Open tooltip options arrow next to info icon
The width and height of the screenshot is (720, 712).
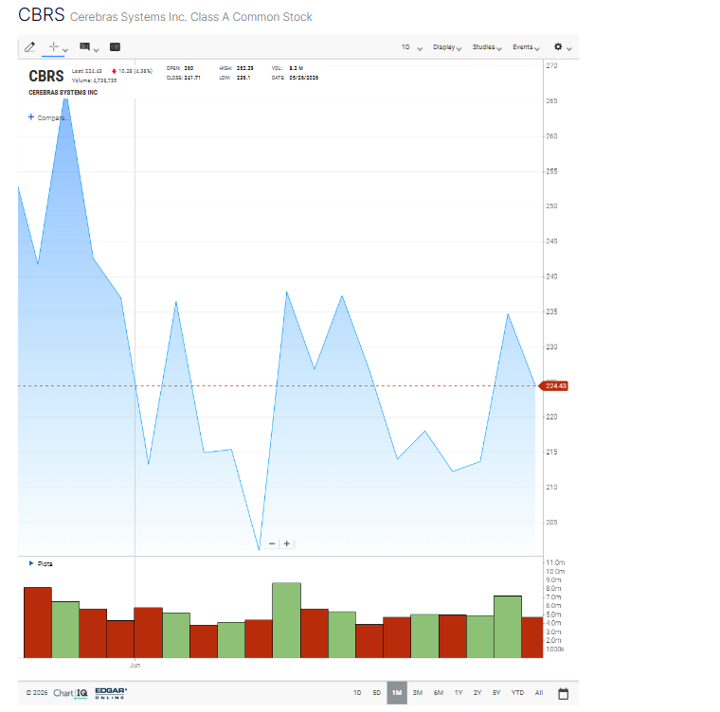(96, 50)
